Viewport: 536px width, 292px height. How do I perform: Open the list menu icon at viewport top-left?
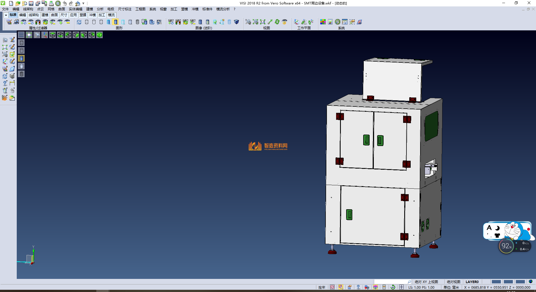(x=21, y=35)
